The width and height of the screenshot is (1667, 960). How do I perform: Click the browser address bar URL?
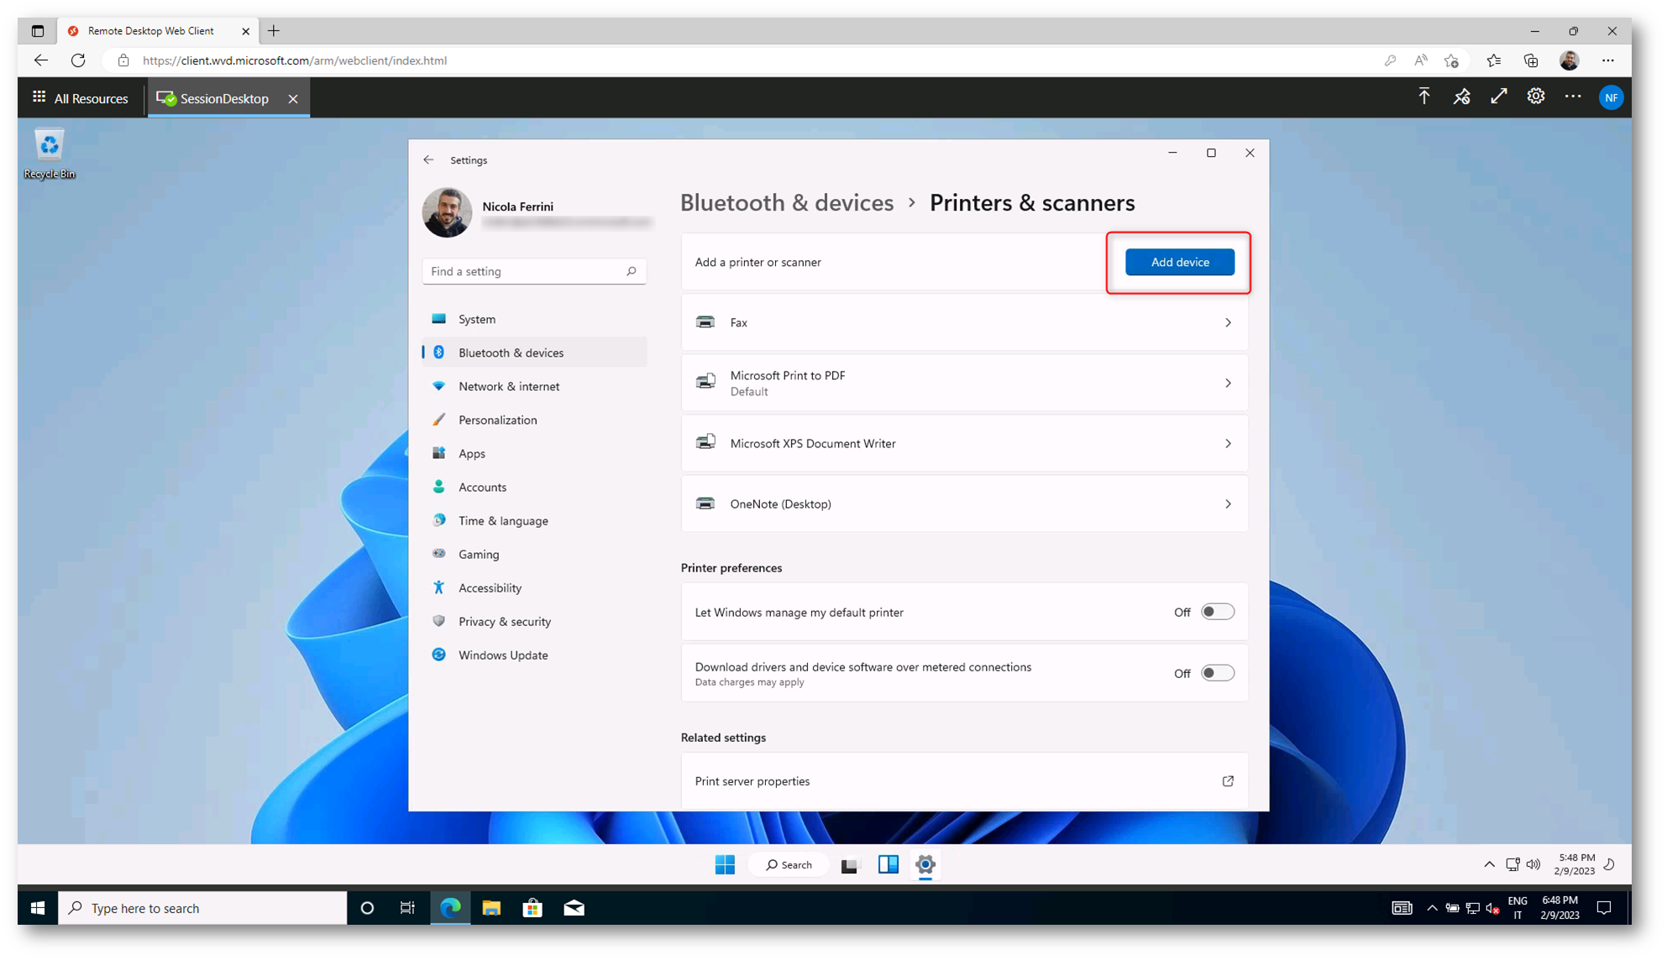(295, 60)
